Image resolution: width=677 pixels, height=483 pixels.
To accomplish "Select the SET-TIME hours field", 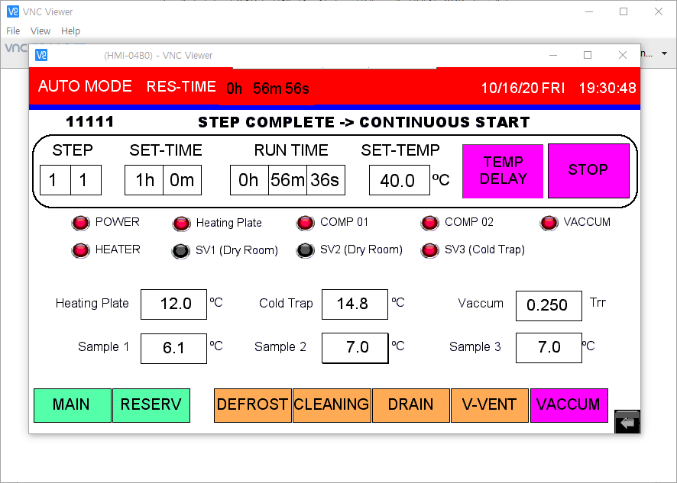I will click(144, 181).
